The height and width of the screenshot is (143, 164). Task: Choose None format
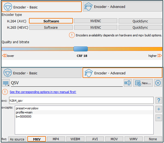[153, 139]
